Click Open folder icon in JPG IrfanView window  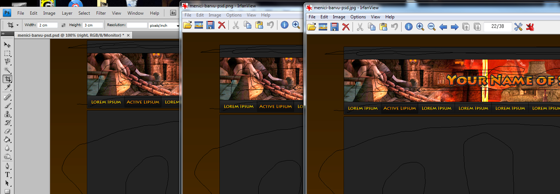(312, 27)
